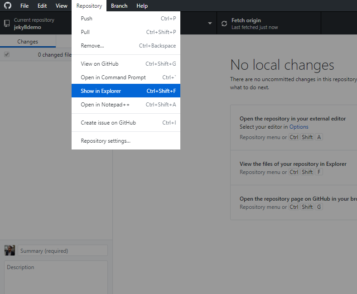Viewport: 357px width, 294px height.
Task: Click the fetch origin sync icon
Action: click(224, 24)
